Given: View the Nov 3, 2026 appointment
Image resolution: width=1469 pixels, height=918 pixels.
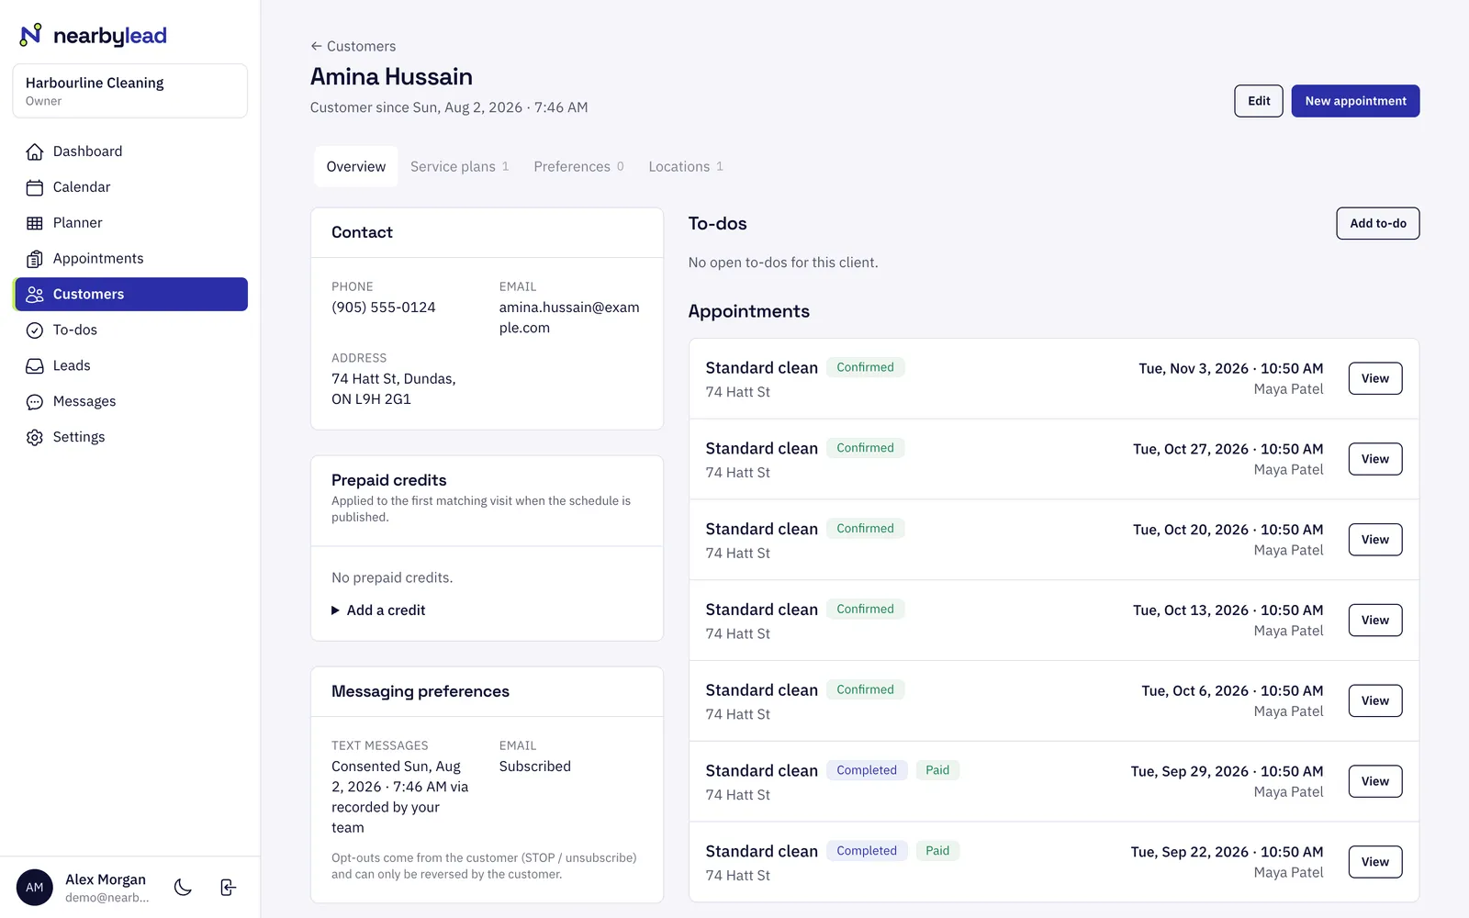Looking at the screenshot, I should coord(1375,378).
